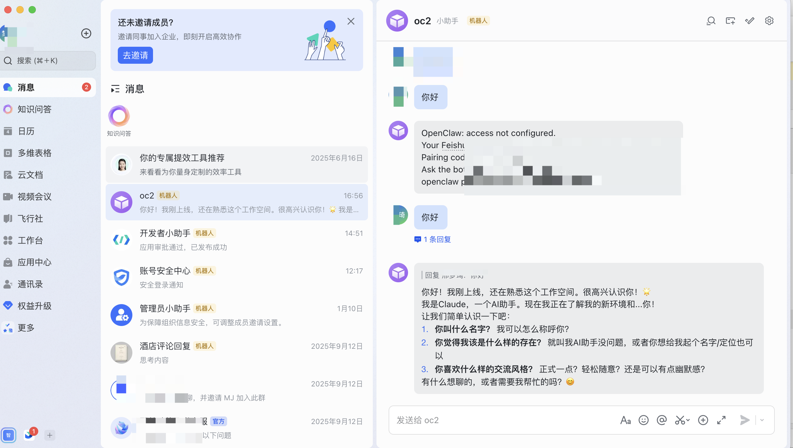Click the plus create button beside avatar
This screenshot has width=793, height=448.
(86, 33)
